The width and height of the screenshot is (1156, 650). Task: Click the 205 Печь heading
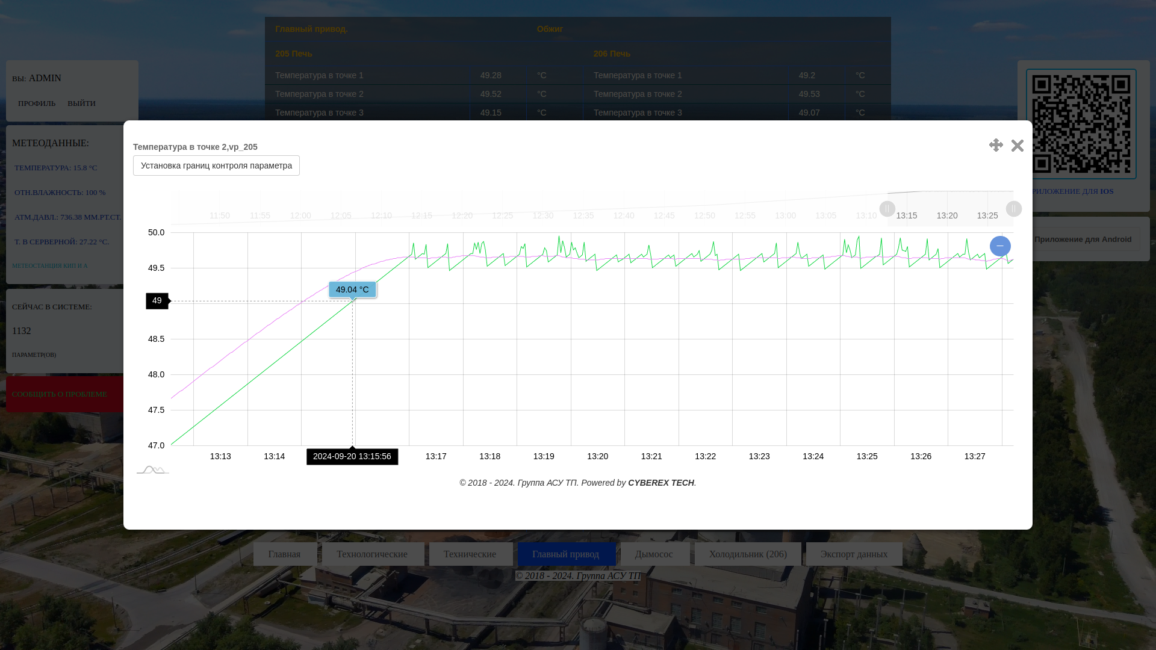(x=294, y=54)
